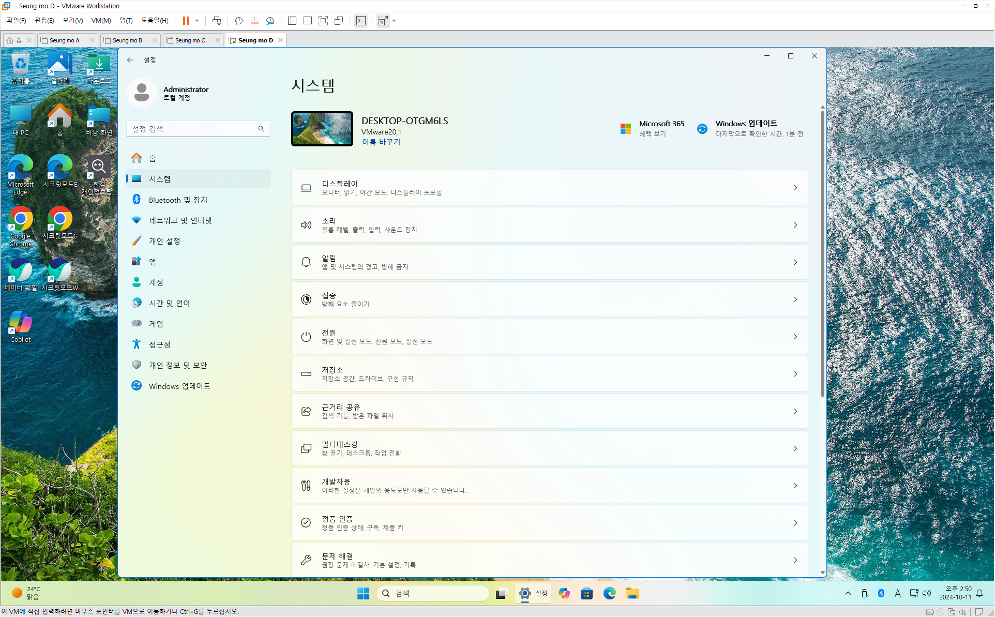Click the Windows Start button in taskbar

click(x=363, y=593)
